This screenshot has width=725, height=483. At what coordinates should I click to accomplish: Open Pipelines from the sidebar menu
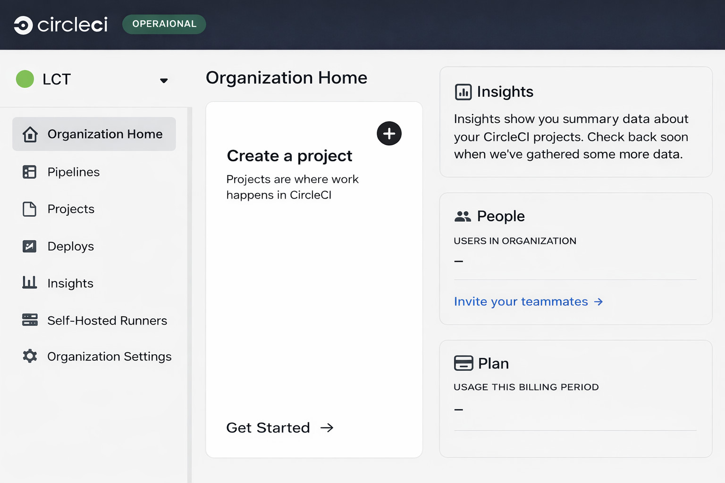tap(74, 172)
